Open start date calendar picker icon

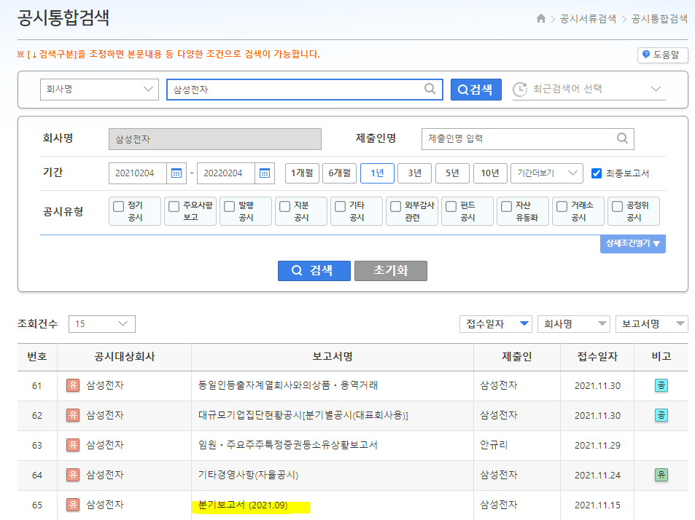coord(176,173)
